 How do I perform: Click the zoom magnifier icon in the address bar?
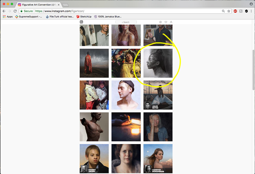tap(223, 11)
